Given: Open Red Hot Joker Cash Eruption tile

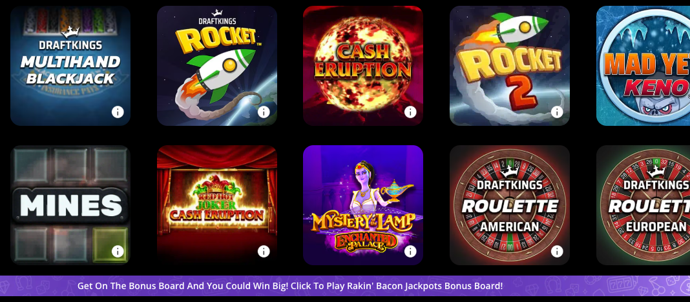Looking at the screenshot, I should (x=217, y=205).
